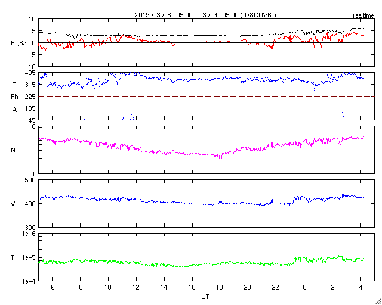Click the '12' hour tick label
Screen dimensions: 382x305
pyautogui.click(x=136, y=287)
